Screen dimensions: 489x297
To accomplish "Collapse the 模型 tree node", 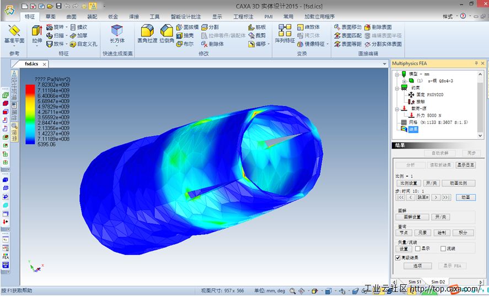I will coord(397,74).
